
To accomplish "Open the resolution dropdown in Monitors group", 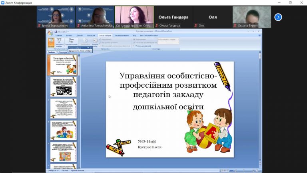I will click(168, 39).
